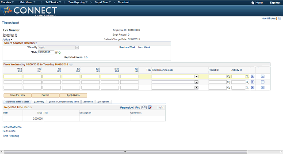Click first row Activity ID field
Screen dimensions: 283x159
click(238, 76)
